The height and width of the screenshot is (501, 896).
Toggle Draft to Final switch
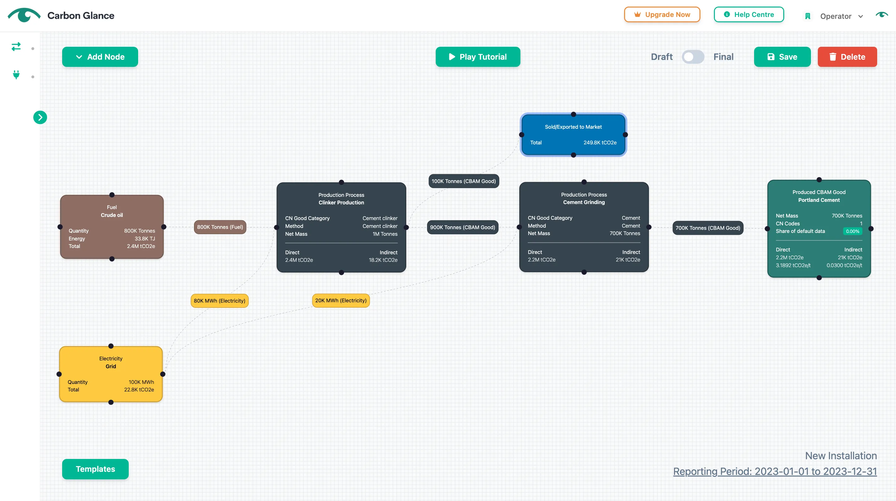[x=693, y=57]
